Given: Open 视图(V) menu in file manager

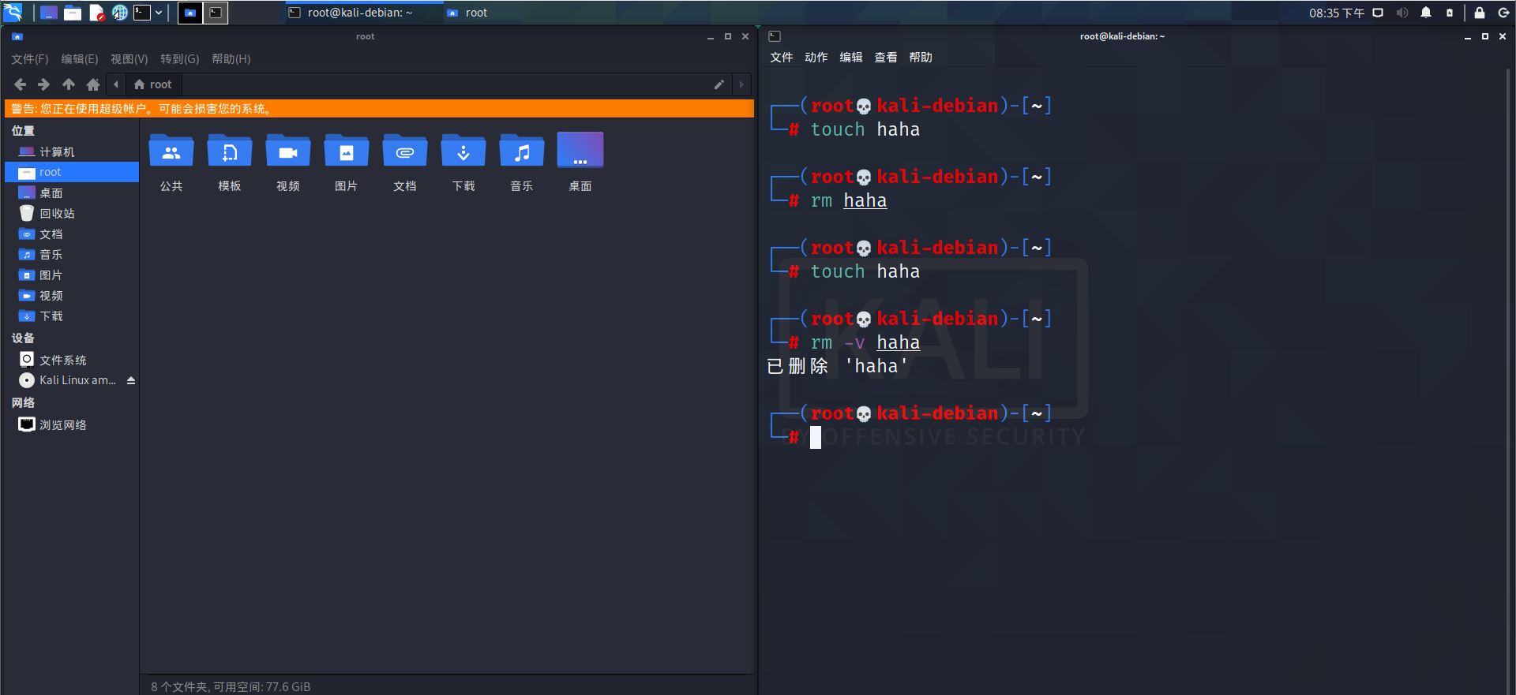Looking at the screenshot, I should click(129, 59).
